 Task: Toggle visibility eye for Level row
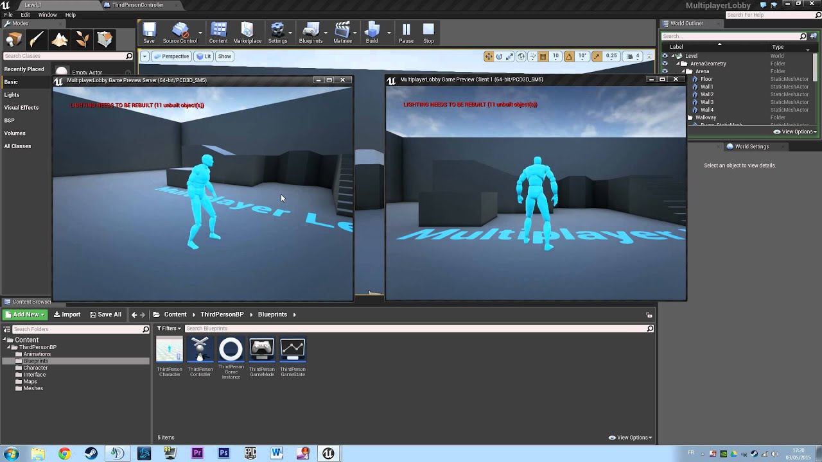665,56
